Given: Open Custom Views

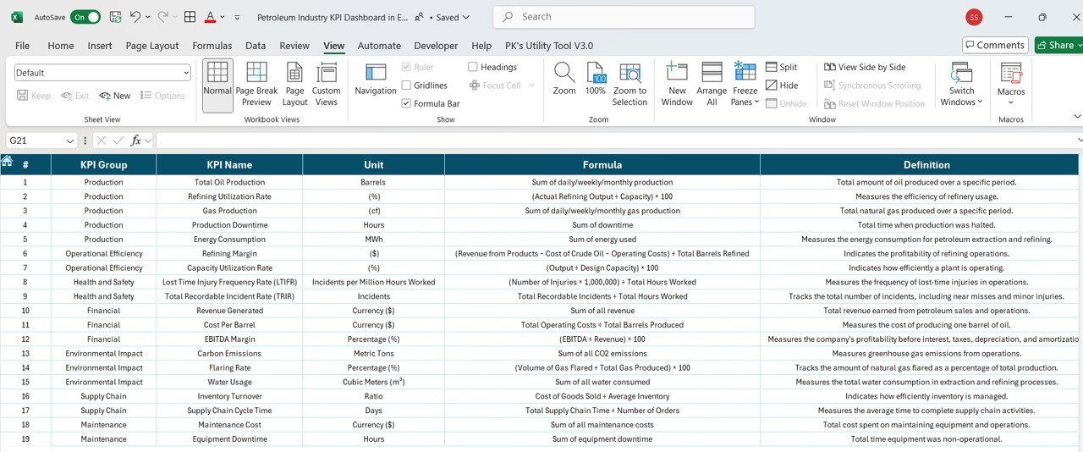Looking at the screenshot, I should tap(326, 85).
